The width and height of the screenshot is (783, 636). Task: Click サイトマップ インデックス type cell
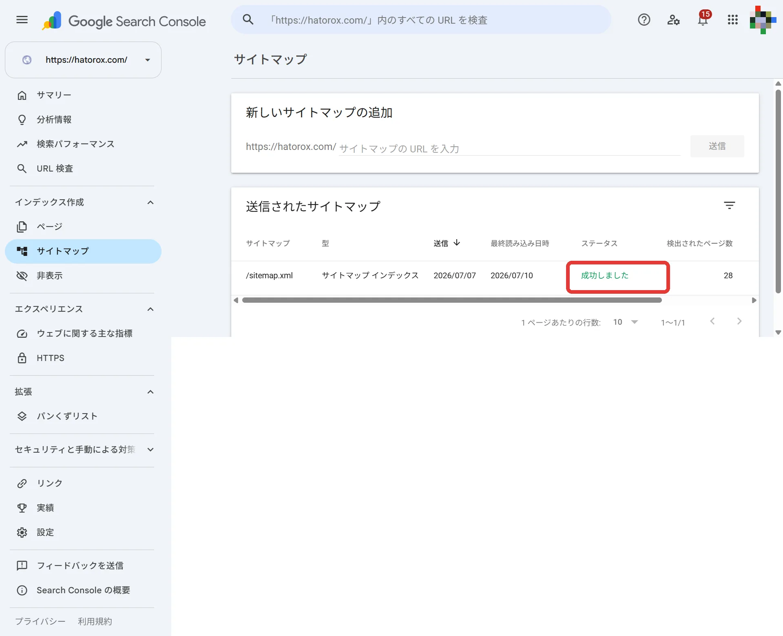(x=370, y=275)
